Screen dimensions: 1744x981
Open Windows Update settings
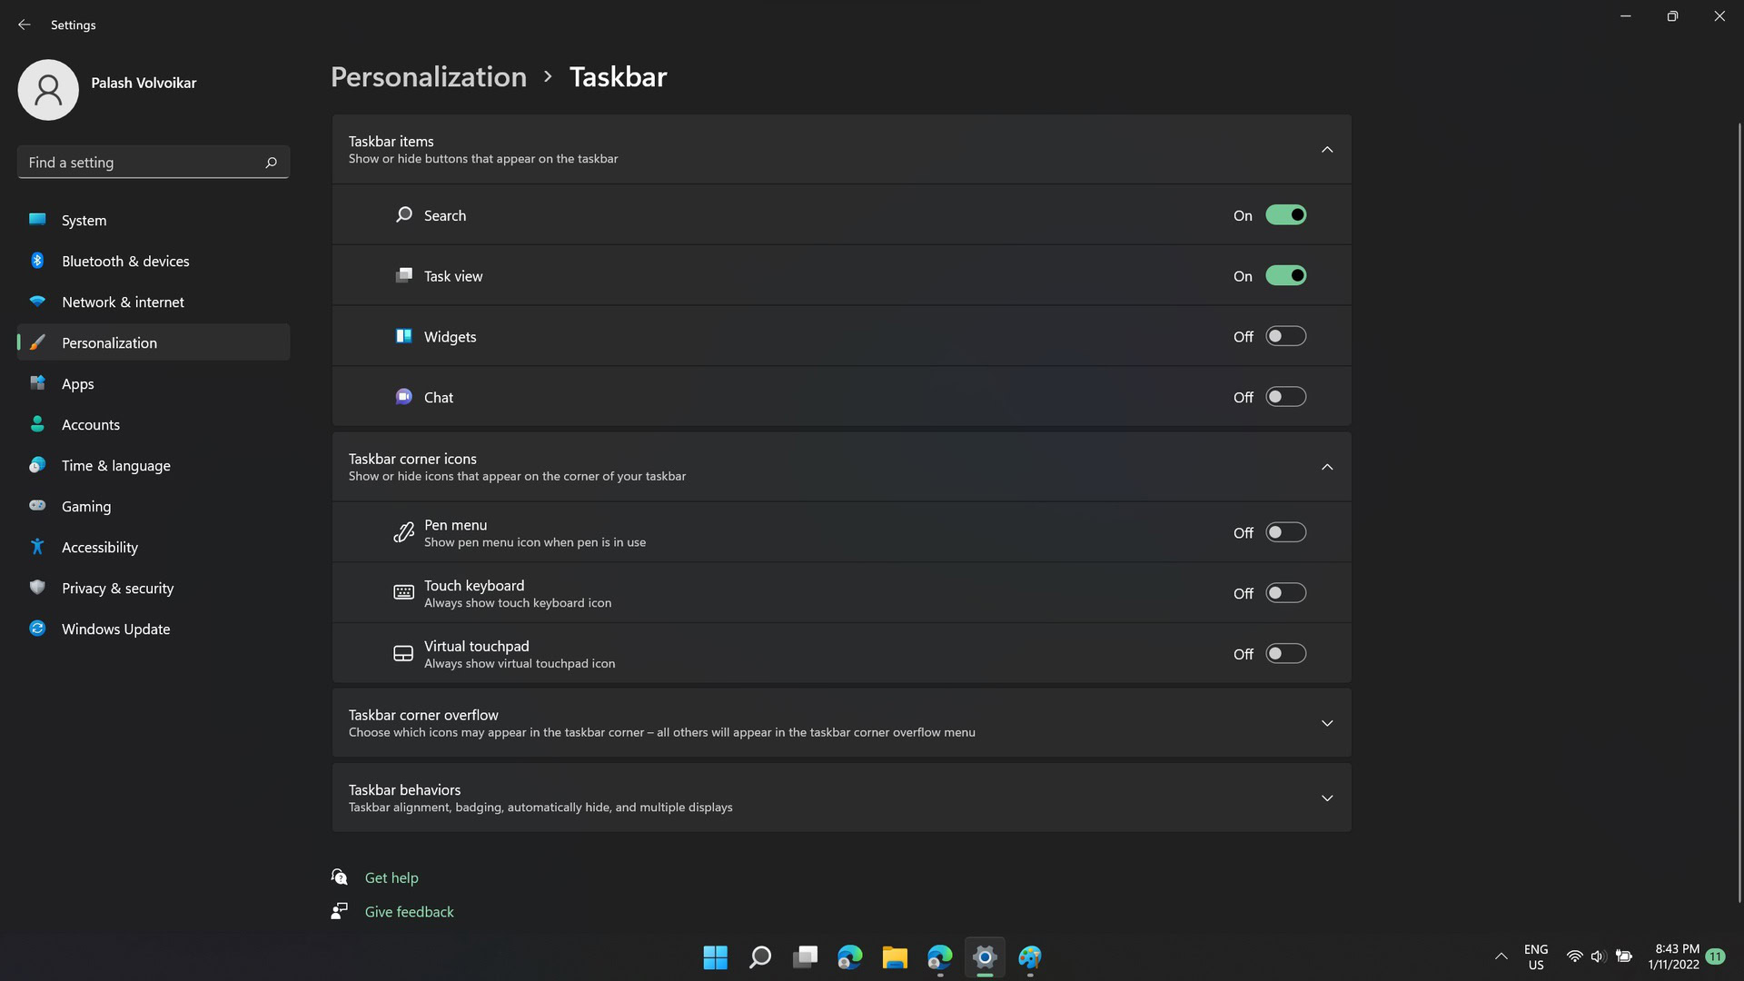[115, 629]
